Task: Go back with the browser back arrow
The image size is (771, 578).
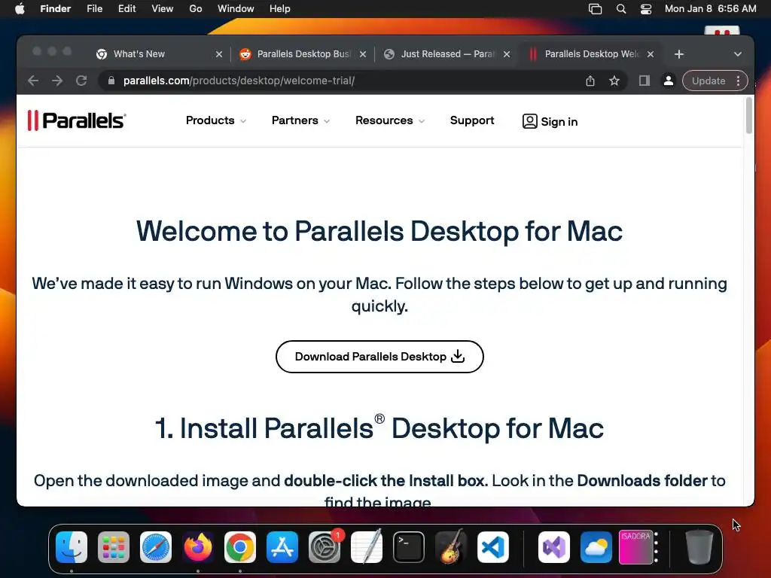Action: (x=33, y=81)
